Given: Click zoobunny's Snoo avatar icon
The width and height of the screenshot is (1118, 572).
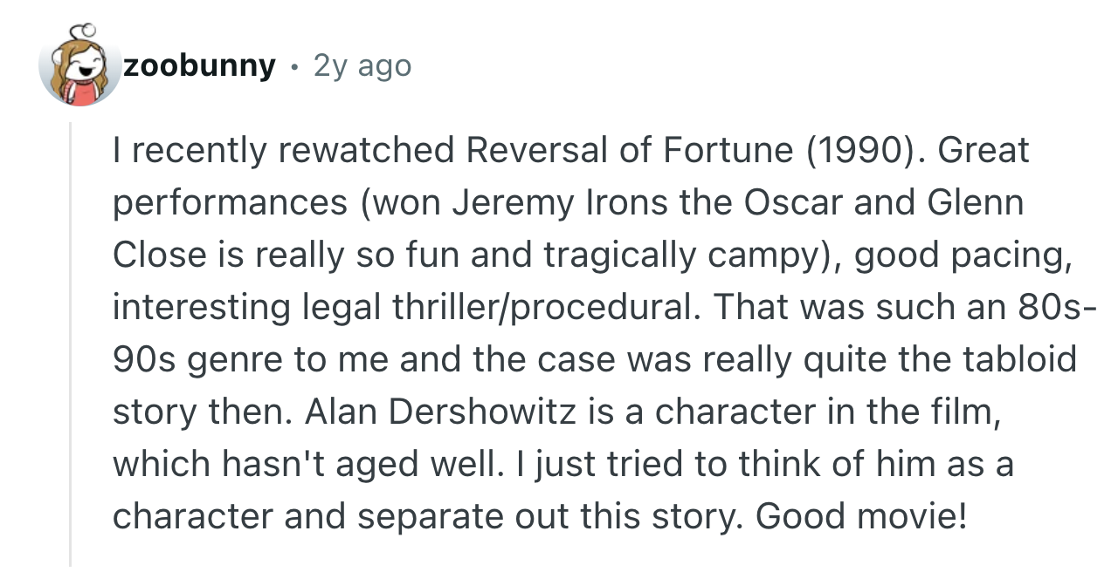Looking at the screenshot, I should tap(79, 68).
